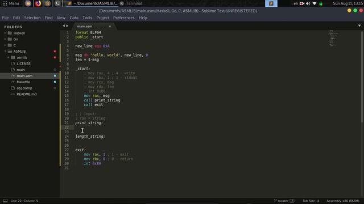Open the Goto menu
Screen dimensions: 364x204
[x=74, y=18]
